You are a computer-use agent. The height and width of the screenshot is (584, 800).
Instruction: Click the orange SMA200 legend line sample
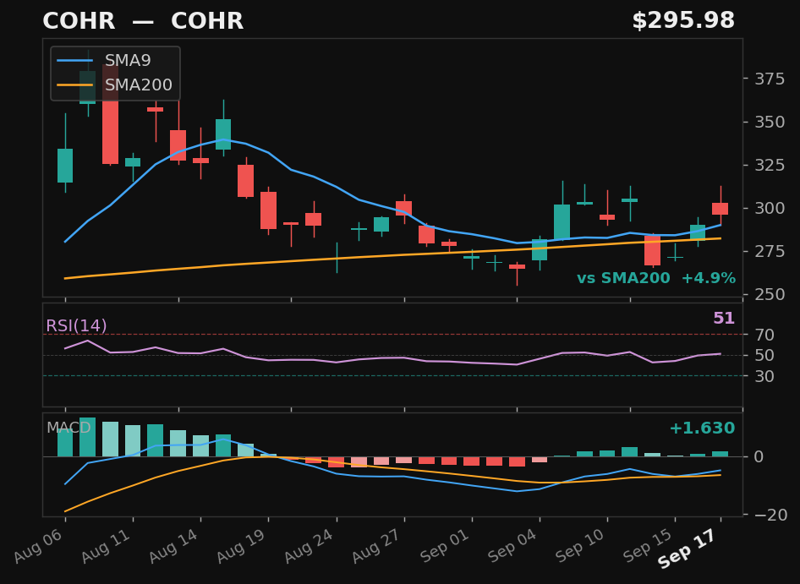pyautogui.click(x=75, y=85)
